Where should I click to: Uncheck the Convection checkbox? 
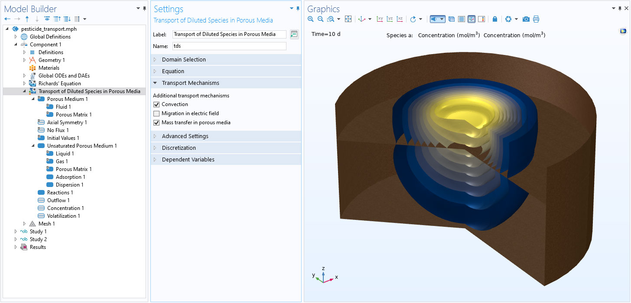156,104
